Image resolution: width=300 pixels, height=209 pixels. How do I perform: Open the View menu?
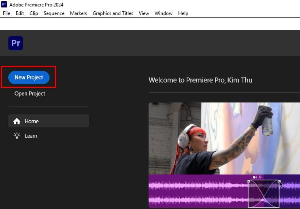coord(144,13)
